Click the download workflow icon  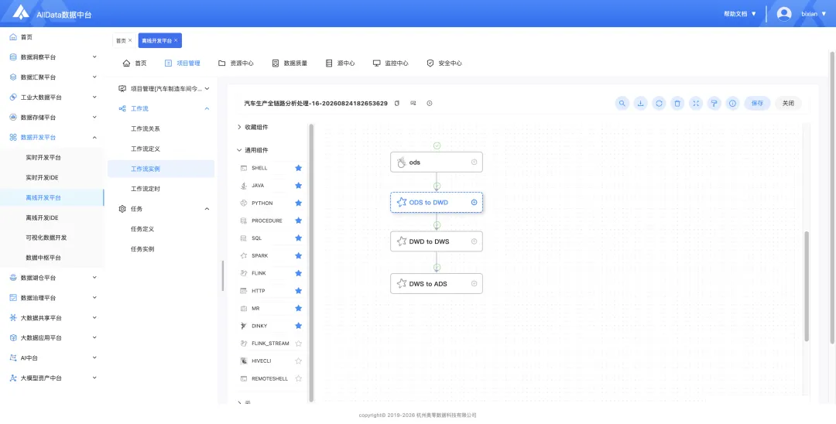tap(640, 104)
